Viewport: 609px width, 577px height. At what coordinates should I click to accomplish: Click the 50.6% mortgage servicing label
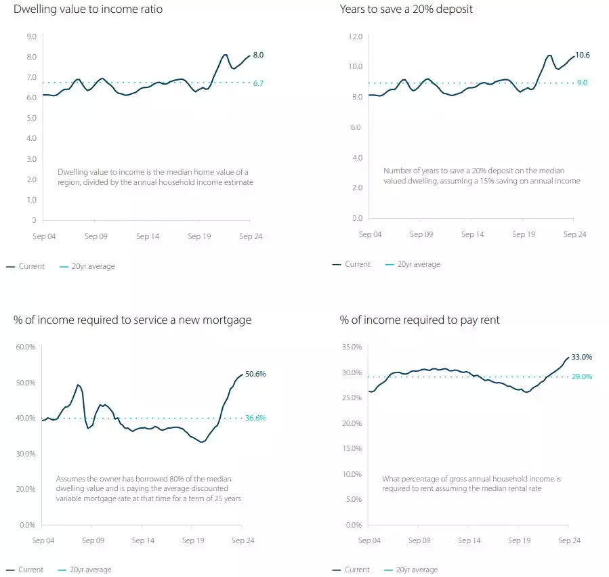pos(255,373)
